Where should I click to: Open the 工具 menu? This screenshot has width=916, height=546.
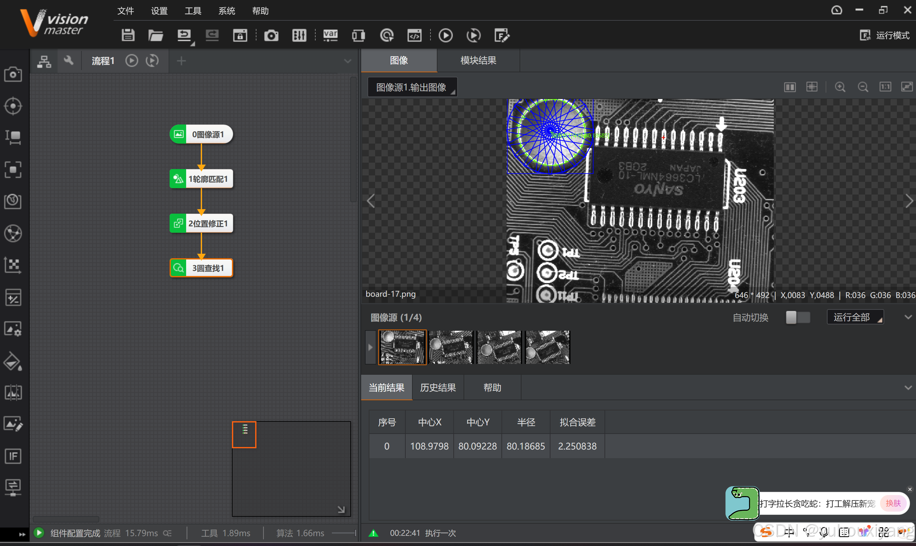pyautogui.click(x=192, y=11)
